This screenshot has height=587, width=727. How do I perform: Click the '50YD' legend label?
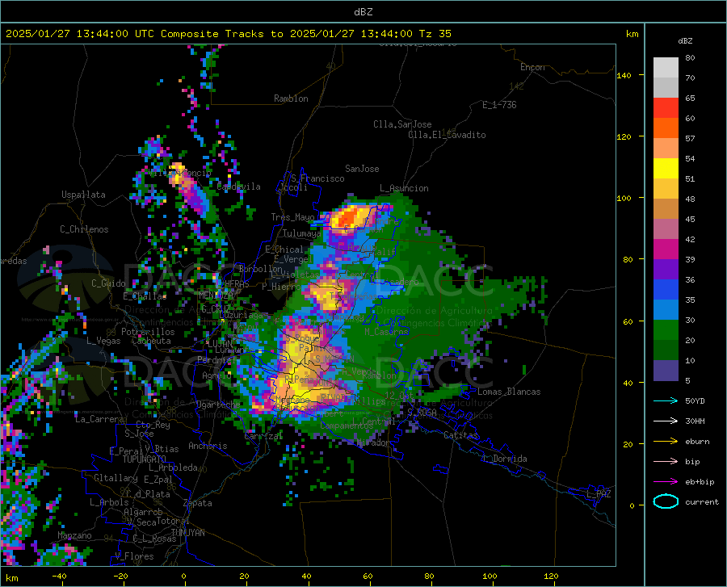click(x=695, y=400)
